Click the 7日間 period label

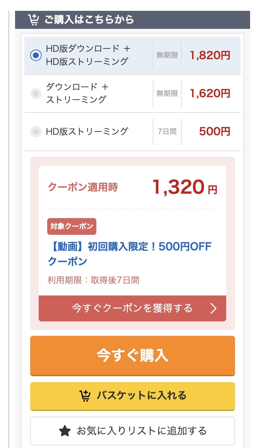pyautogui.click(x=167, y=132)
